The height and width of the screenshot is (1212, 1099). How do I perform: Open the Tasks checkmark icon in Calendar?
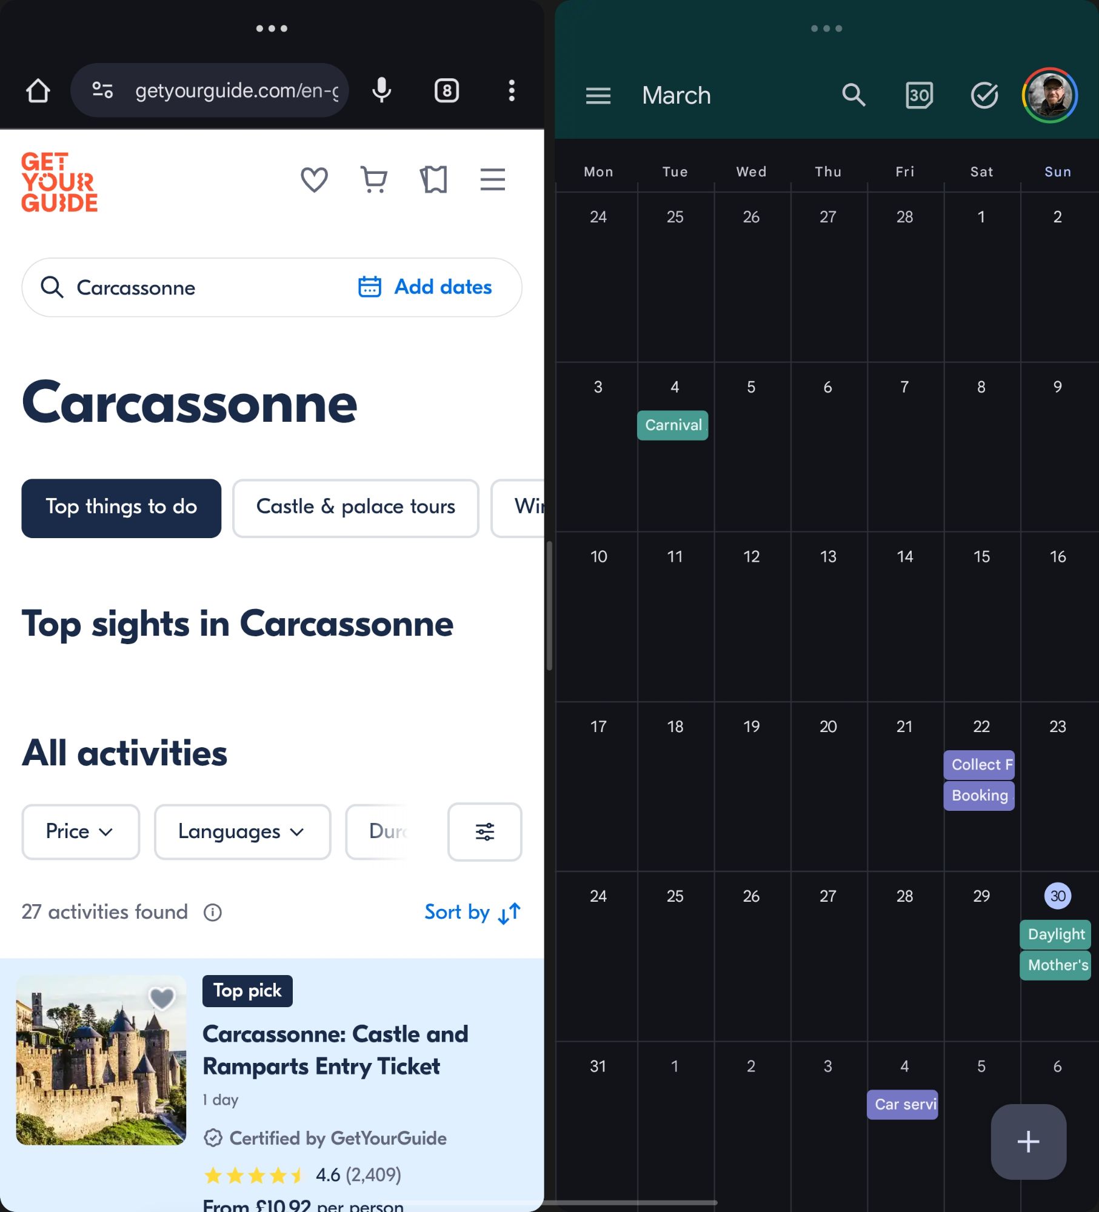(984, 95)
